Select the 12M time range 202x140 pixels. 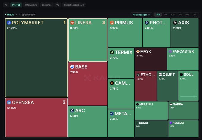[194, 15]
